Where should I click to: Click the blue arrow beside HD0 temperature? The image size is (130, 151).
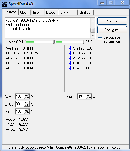(x=70, y=63)
